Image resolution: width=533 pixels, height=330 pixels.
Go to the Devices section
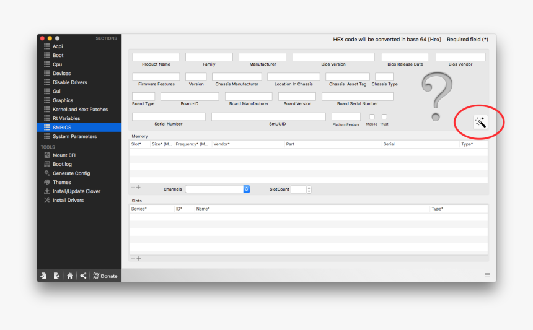tap(79, 73)
